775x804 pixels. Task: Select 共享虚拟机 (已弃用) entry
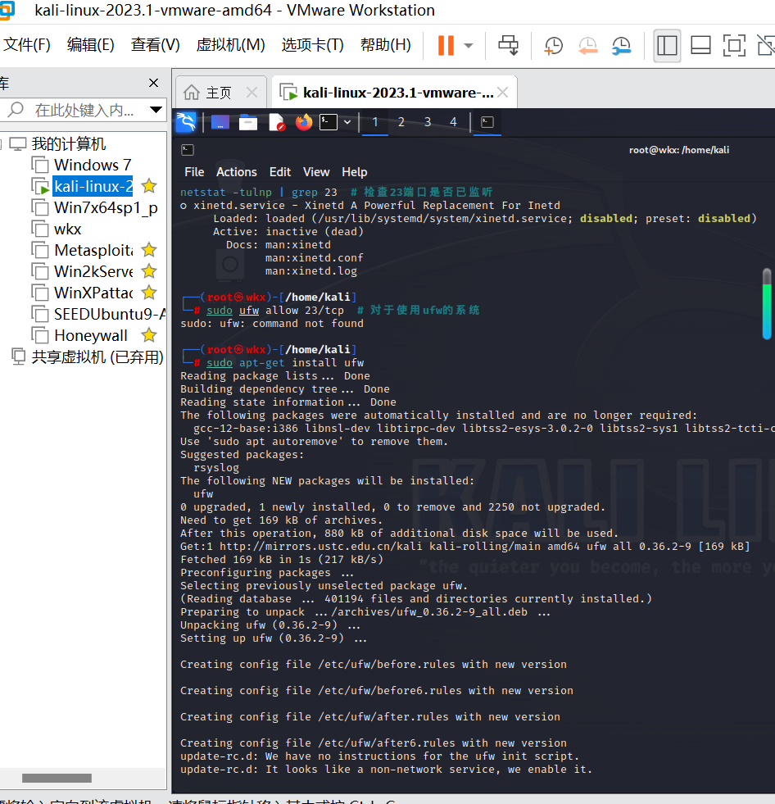[97, 357]
